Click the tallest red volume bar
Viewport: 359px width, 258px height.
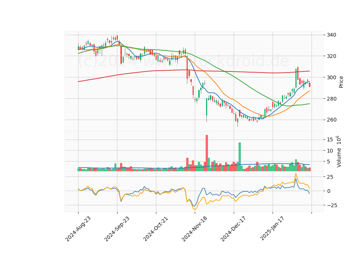(207, 153)
